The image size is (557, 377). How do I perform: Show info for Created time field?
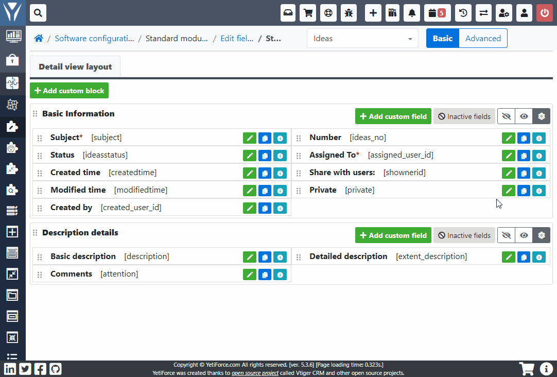(280, 173)
